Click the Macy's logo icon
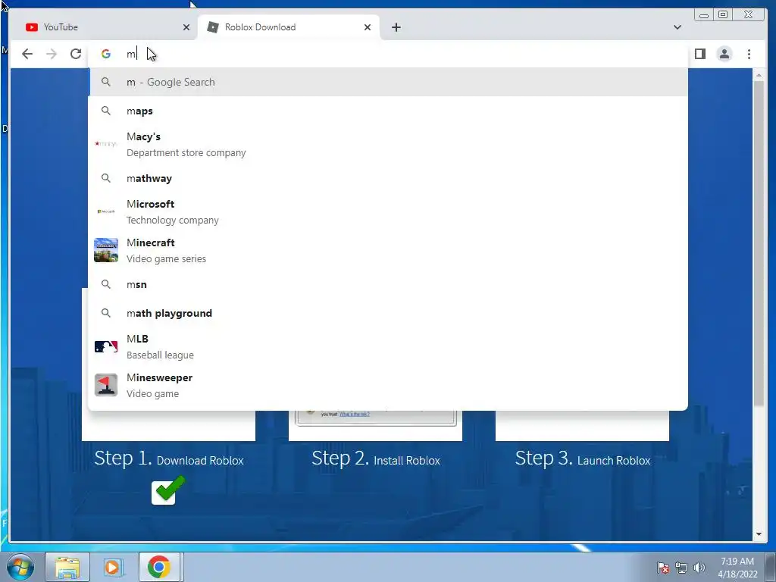Image resolution: width=776 pixels, height=582 pixels. coord(106,143)
